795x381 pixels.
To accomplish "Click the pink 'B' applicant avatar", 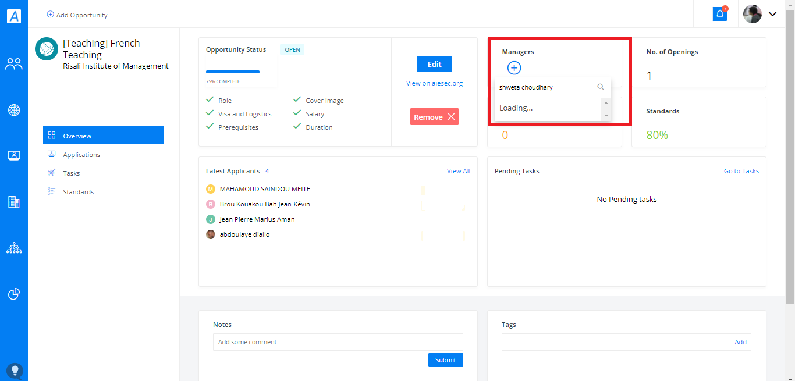I will pos(211,204).
